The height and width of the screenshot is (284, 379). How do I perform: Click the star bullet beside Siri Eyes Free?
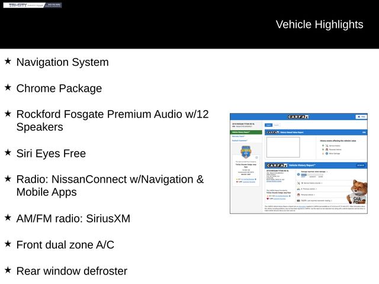click(8, 152)
